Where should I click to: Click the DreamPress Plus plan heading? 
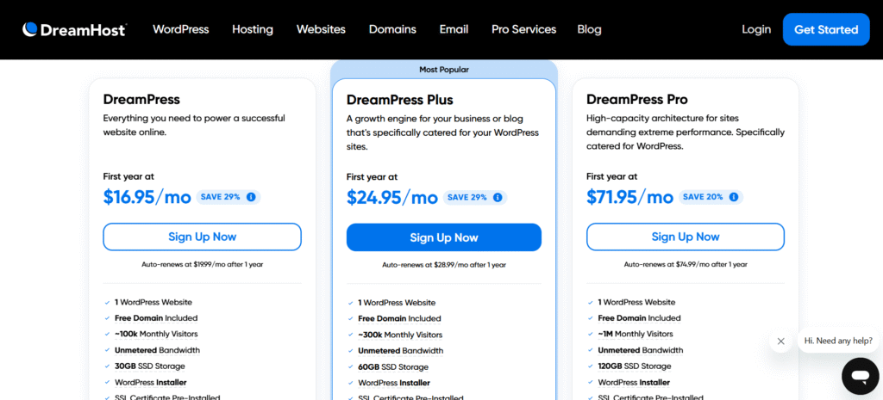tap(399, 100)
